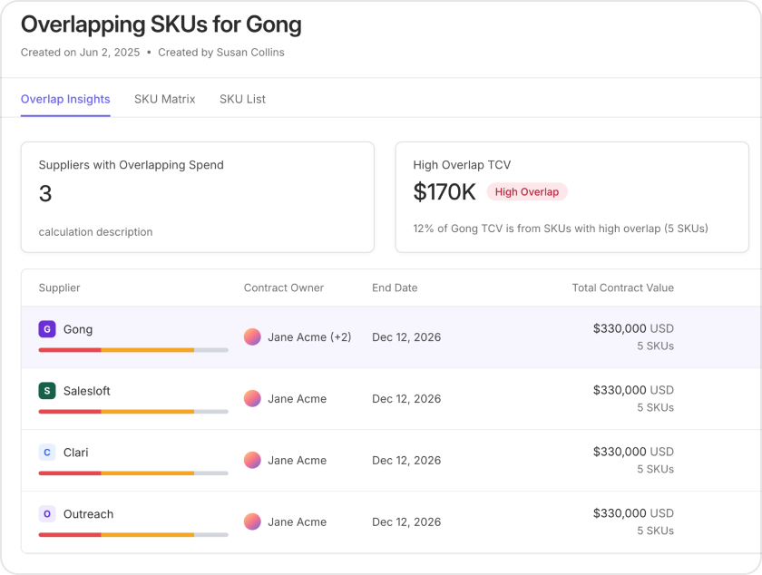762x575 pixels.
Task: Click Jane Acme name in Salesloft row
Action: tap(298, 398)
